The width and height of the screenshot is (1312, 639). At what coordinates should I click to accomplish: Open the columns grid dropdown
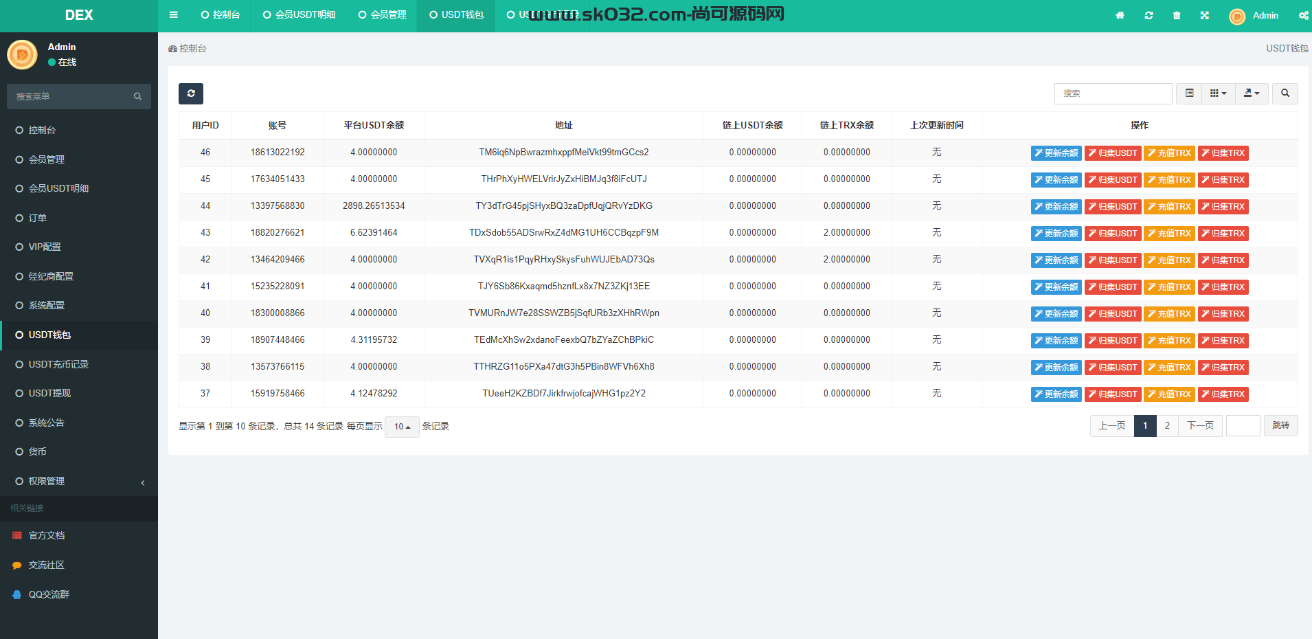point(1218,93)
